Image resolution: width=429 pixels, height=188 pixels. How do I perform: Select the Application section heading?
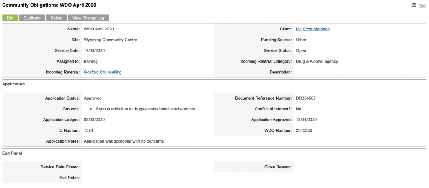13,84
